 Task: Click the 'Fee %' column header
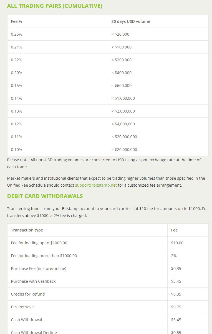pyautogui.click(x=16, y=21)
